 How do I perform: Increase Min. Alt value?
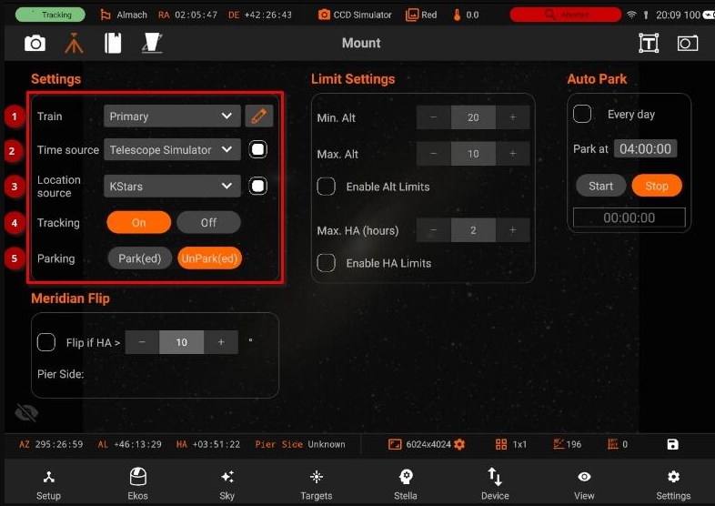coord(512,117)
